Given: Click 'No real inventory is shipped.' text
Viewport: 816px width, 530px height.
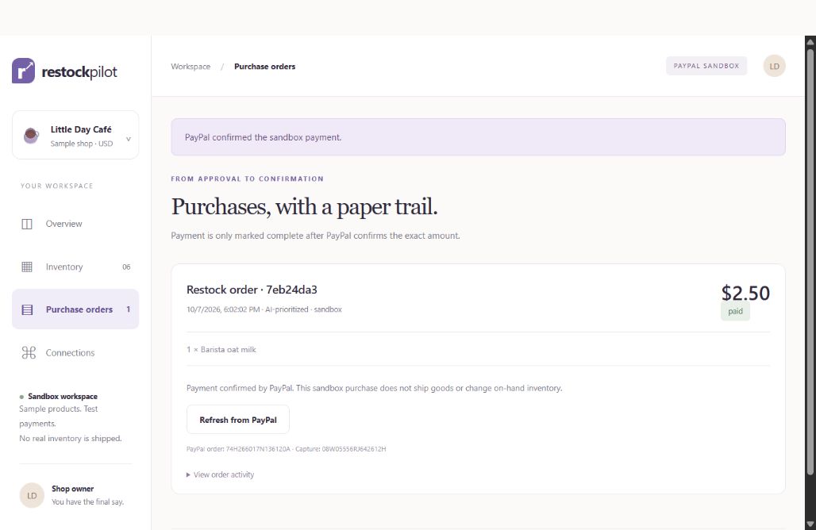Looking at the screenshot, I should 71,439.
